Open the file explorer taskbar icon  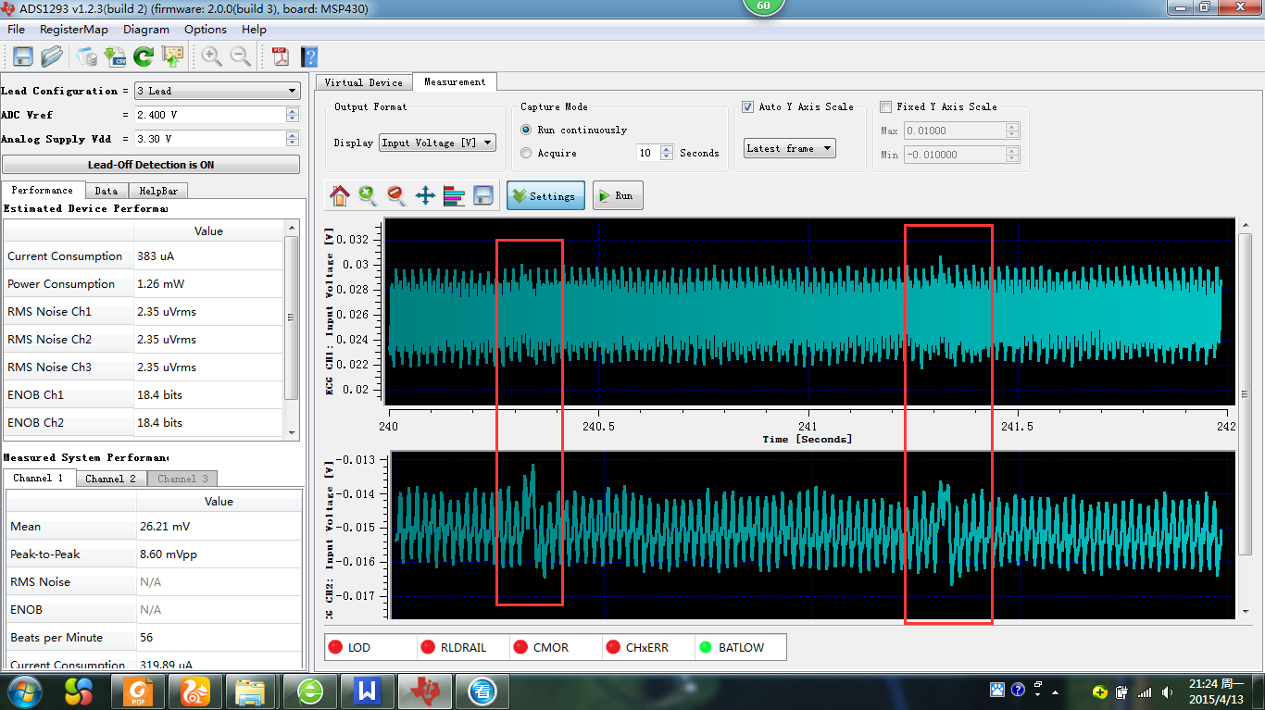tap(251, 691)
